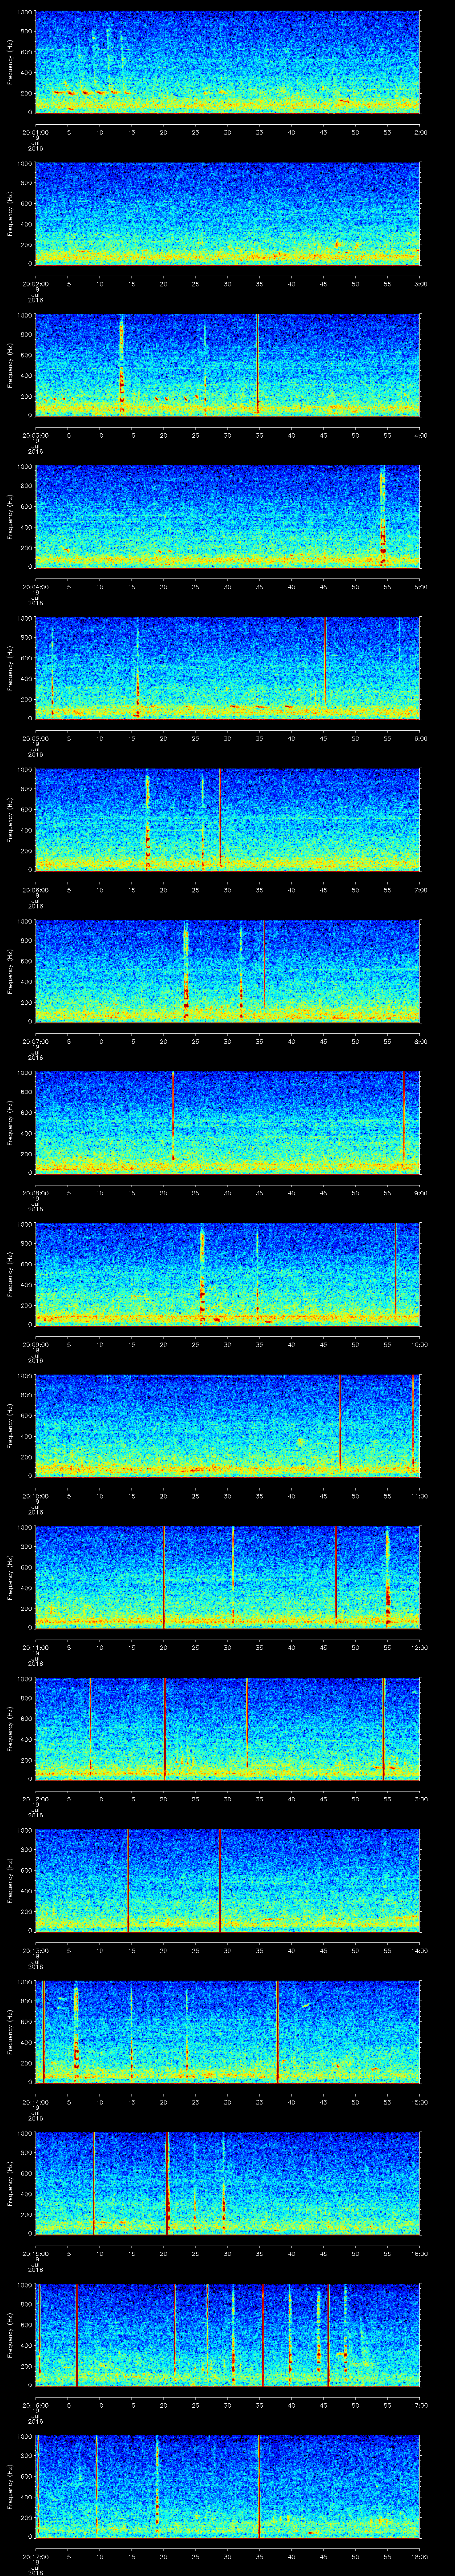Click the 5:00 end time label
This screenshot has height=2576, width=455.
[420, 586]
